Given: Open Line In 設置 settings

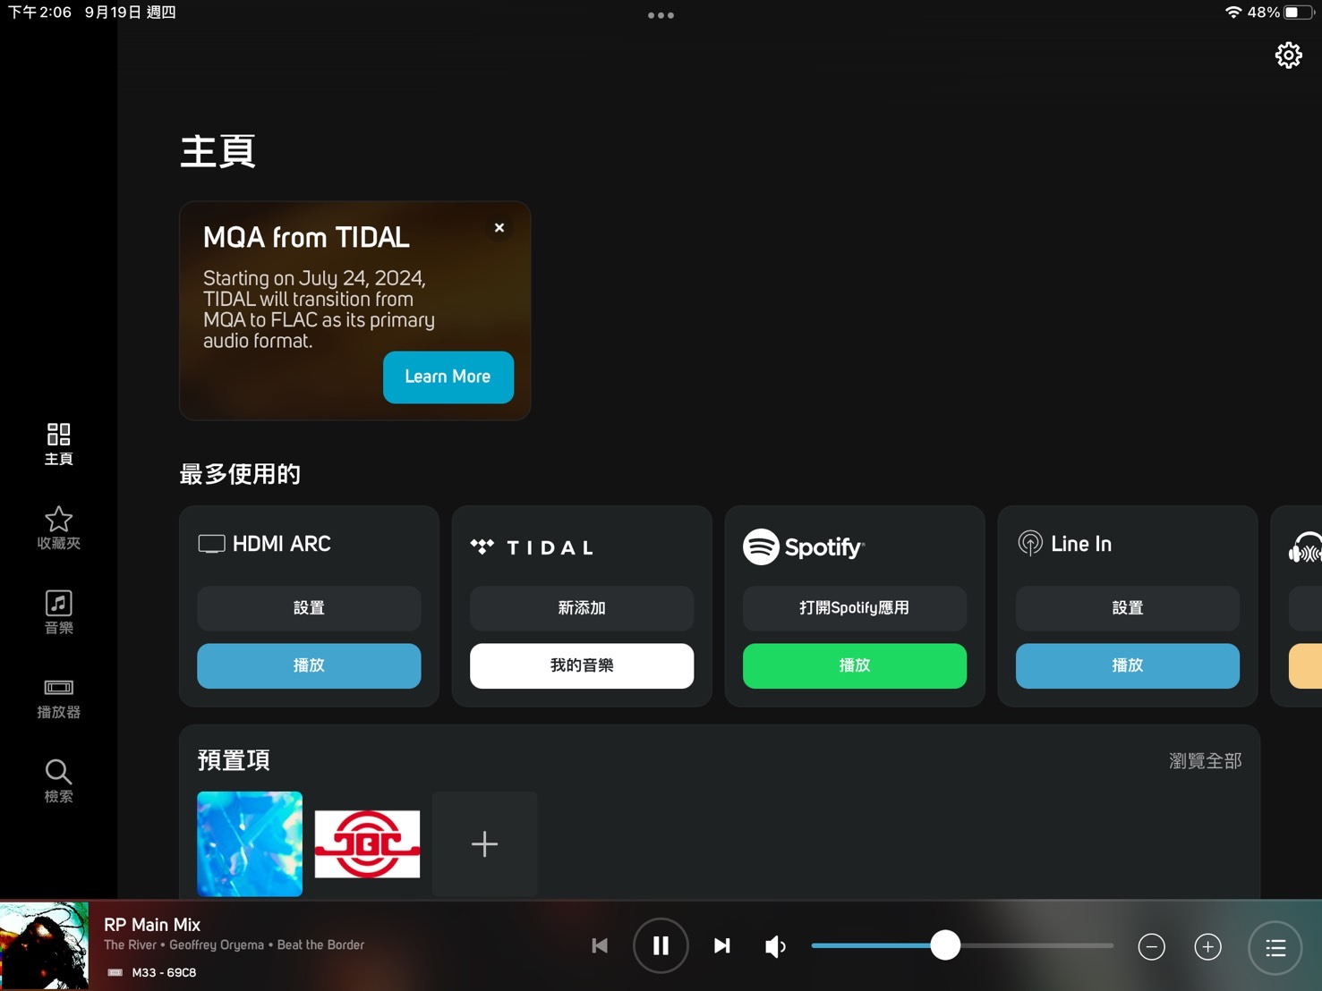Looking at the screenshot, I should pyautogui.click(x=1128, y=608).
